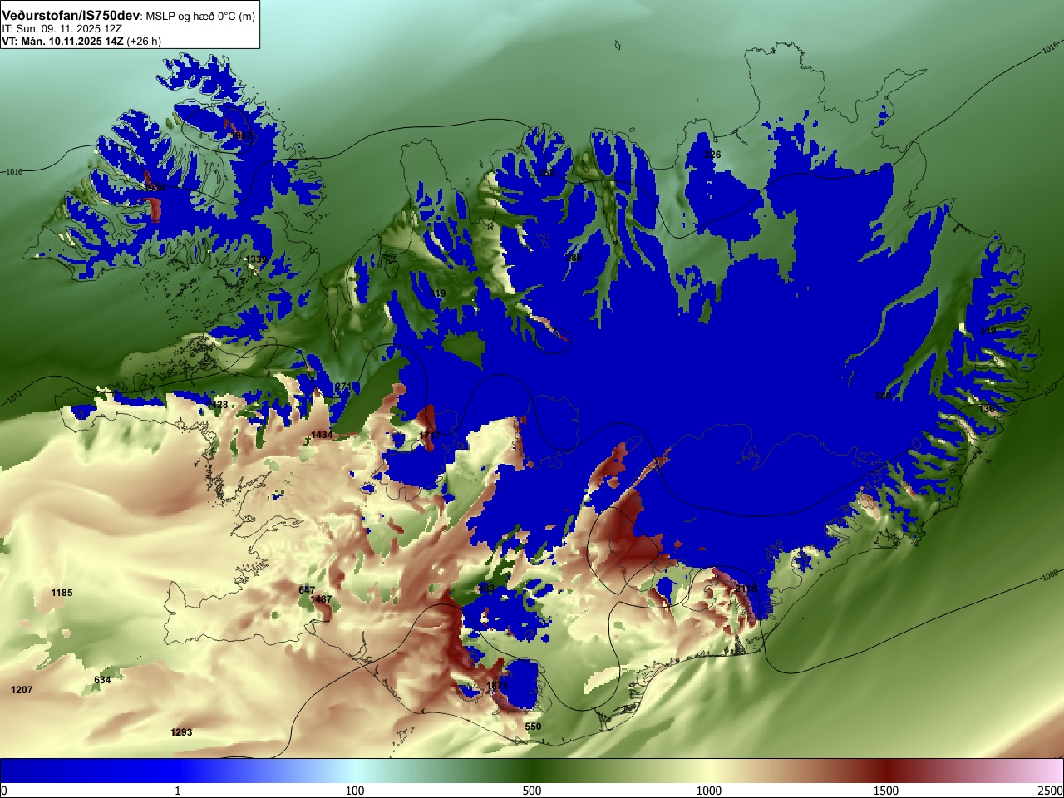Click the 1339 height value on the map
The height and width of the screenshot is (798, 1064).
(x=256, y=259)
